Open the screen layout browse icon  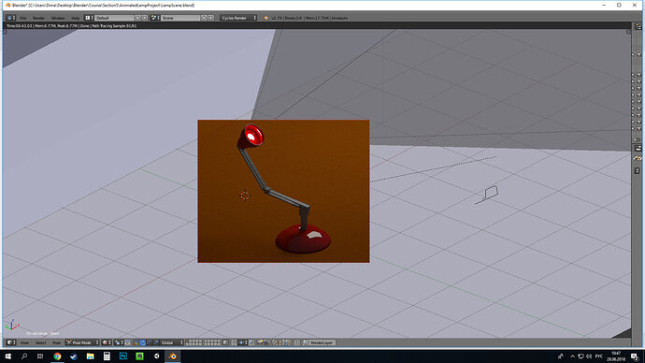click(x=89, y=18)
